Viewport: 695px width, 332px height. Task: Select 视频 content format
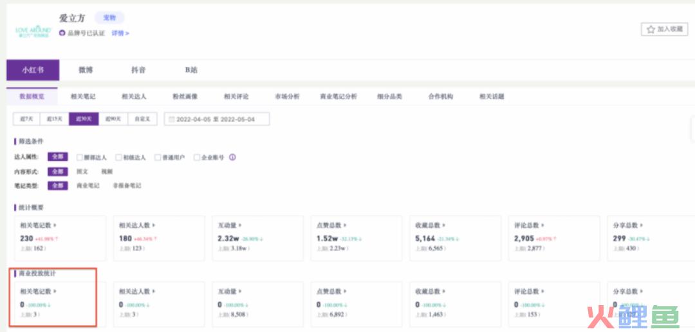tap(107, 172)
